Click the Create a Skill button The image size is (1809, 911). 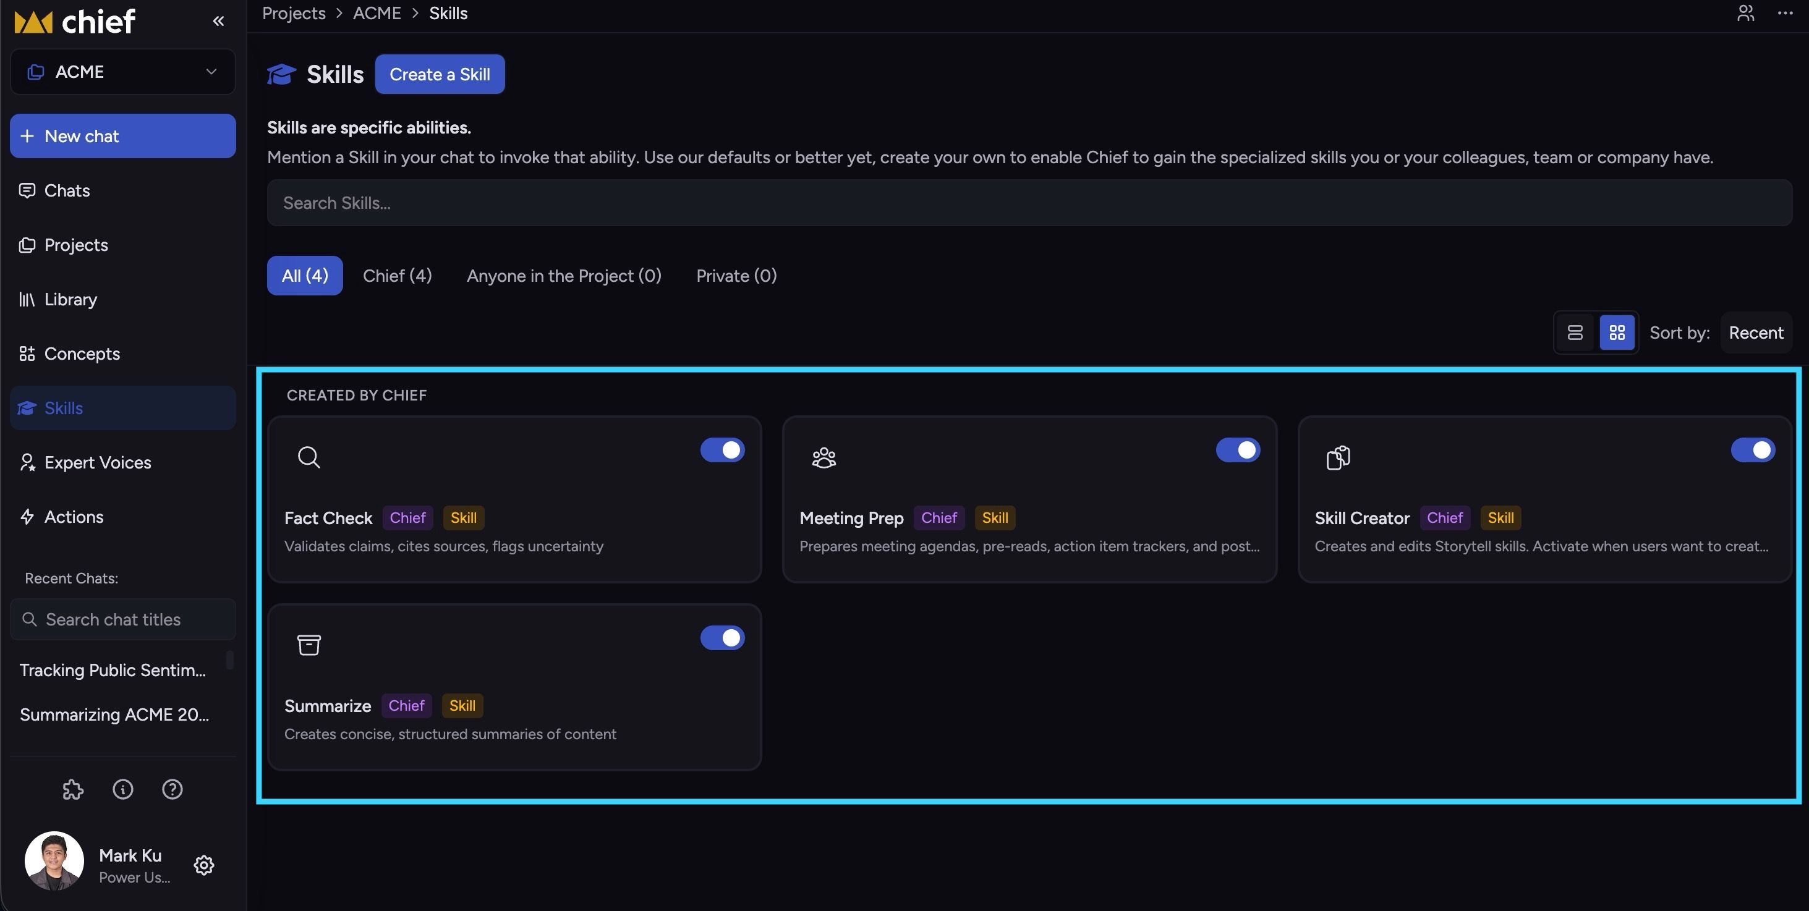[x=440, y=74]
